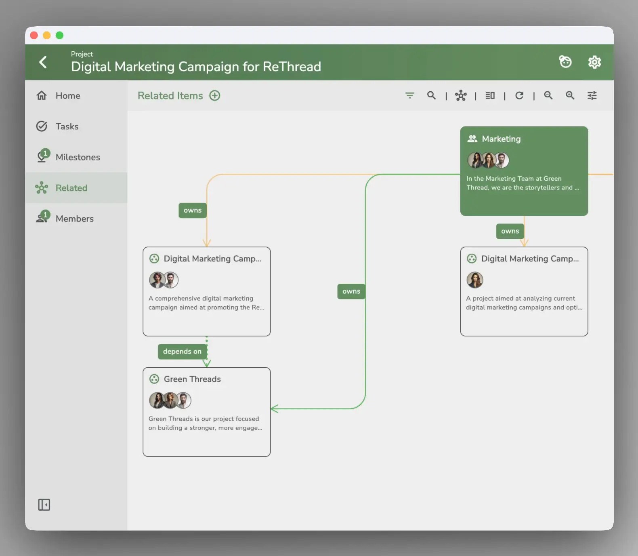
Task: Open the Members section
Action: [x=76, y=219]
